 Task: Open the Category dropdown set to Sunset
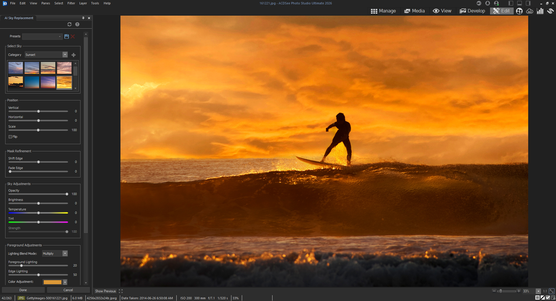(65, 55)
